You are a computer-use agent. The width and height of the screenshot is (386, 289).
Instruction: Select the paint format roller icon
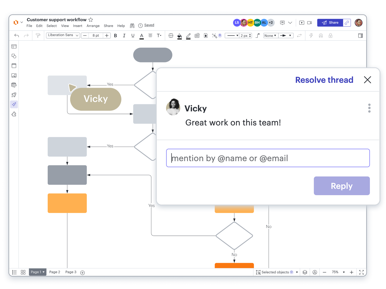coord(38,36)
